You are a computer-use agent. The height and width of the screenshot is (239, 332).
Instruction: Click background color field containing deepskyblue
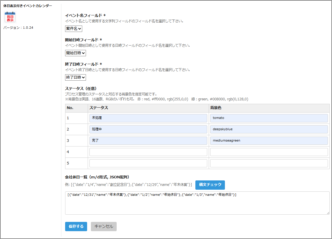(269, 129)
